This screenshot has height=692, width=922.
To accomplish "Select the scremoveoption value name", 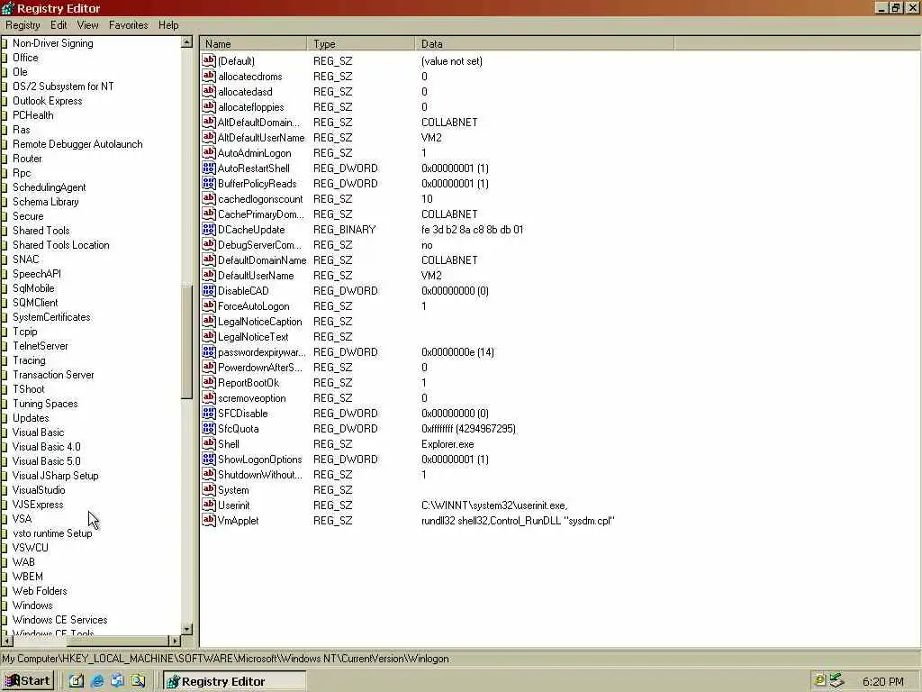I will click(x=252, y=397).
